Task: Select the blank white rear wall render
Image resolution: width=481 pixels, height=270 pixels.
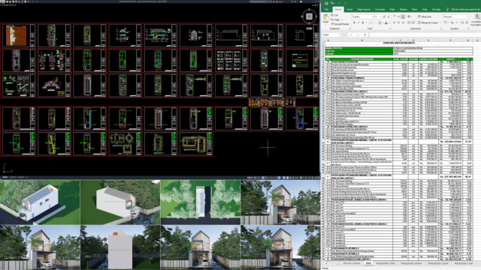Action: tap(120, 247)
